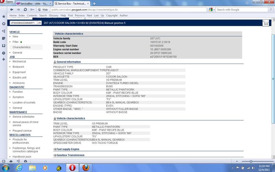Reload the page with the Reload icon
The image size is (275, 172).
[25, 10]
